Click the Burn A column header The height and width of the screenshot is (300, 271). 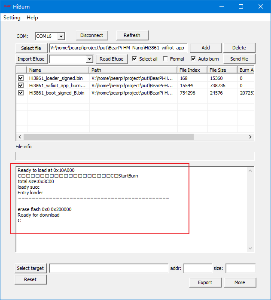[x=246, y=70]
